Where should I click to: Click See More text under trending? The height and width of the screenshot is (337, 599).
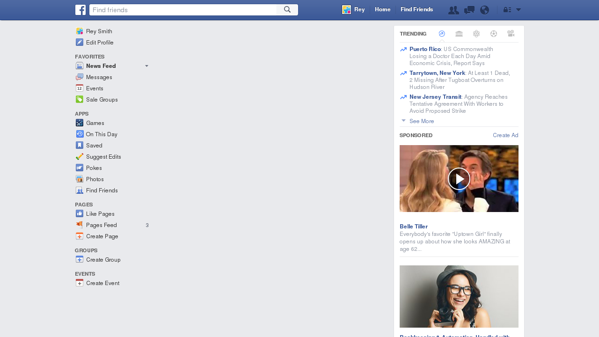coord(422,121)
